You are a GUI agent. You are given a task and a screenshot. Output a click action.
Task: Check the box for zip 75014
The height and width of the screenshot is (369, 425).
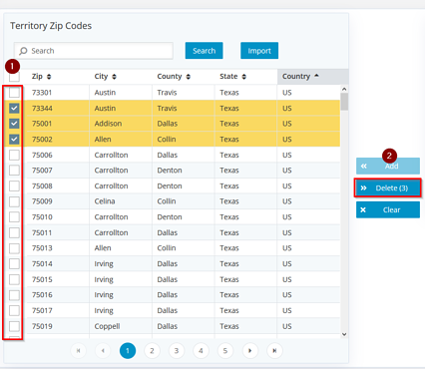pos(14,264)
